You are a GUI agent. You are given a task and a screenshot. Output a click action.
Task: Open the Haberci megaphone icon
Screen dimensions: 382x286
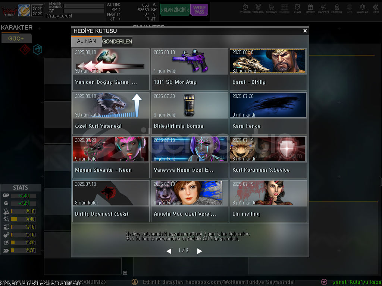tap(323, 9)
